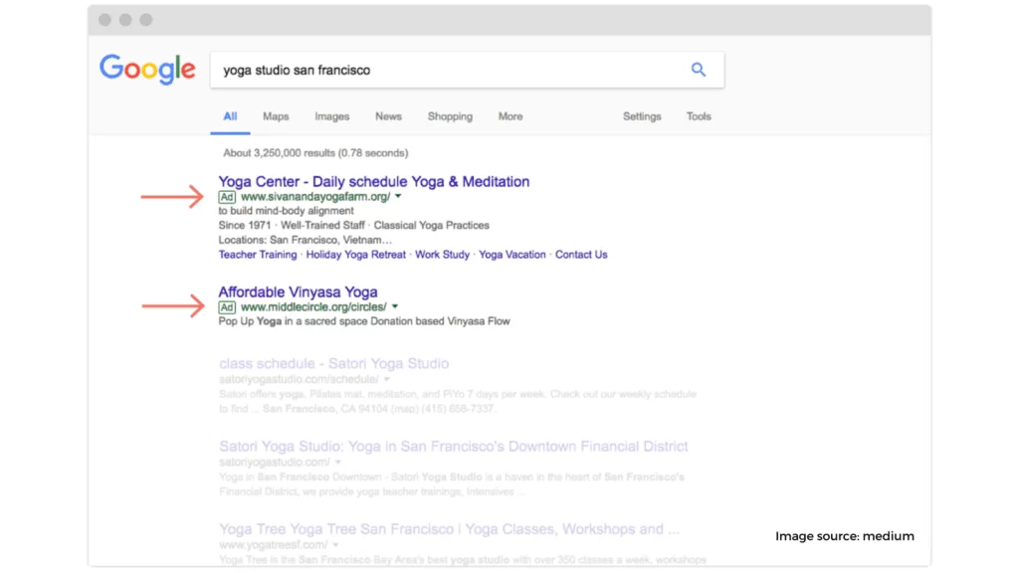Open class schedule - Satori Yoga Studio result
The image size is (1019, 573).
(334, 363)
